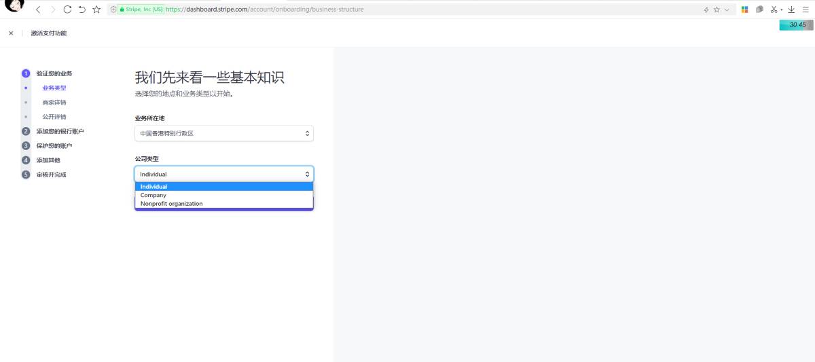Open the 业务所在地 location dropdown
Image resolution: width=815 pixels, height=362 pixels.
[224, 133]
